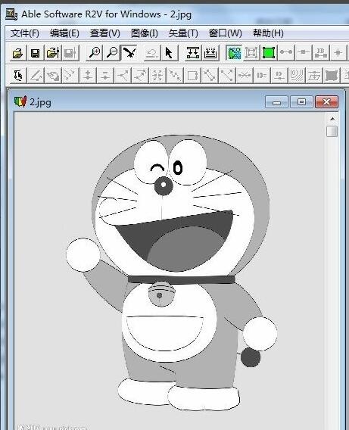Close the 2.jpg document window
Image resolution: width=349 pixels, height=430 pixels.
coord(326,102)
